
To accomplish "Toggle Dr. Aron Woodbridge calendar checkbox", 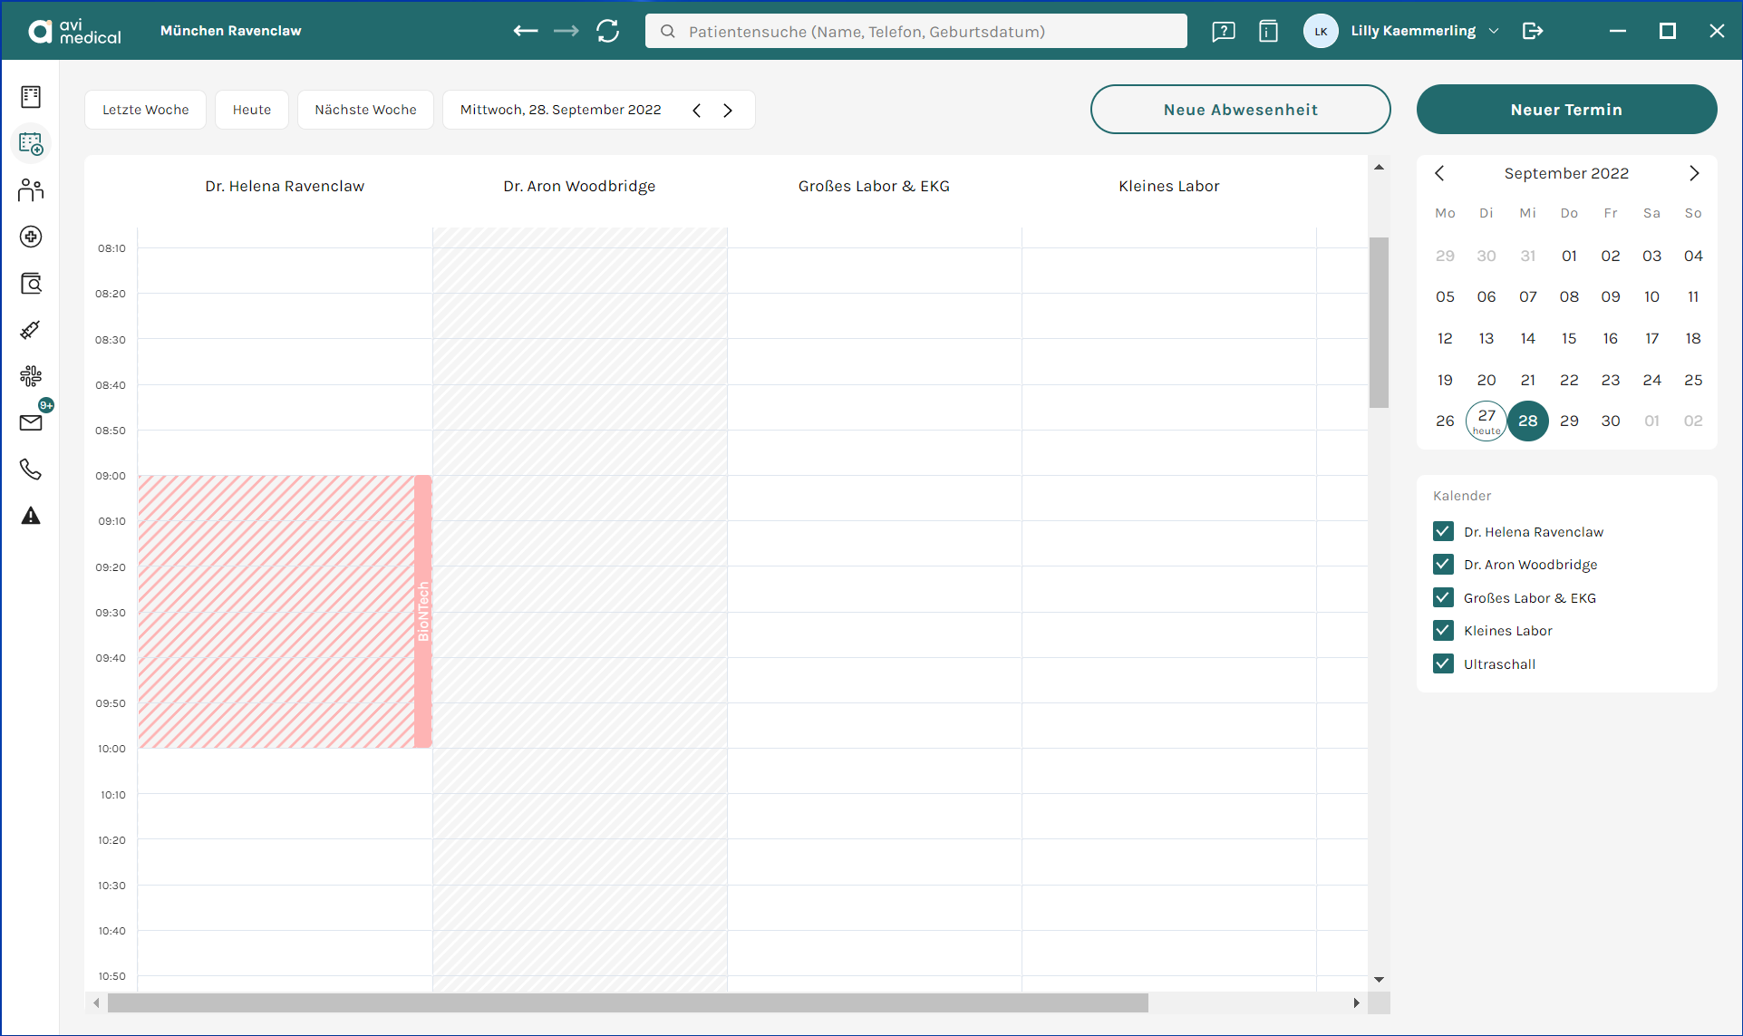I will click(1443, 564).
